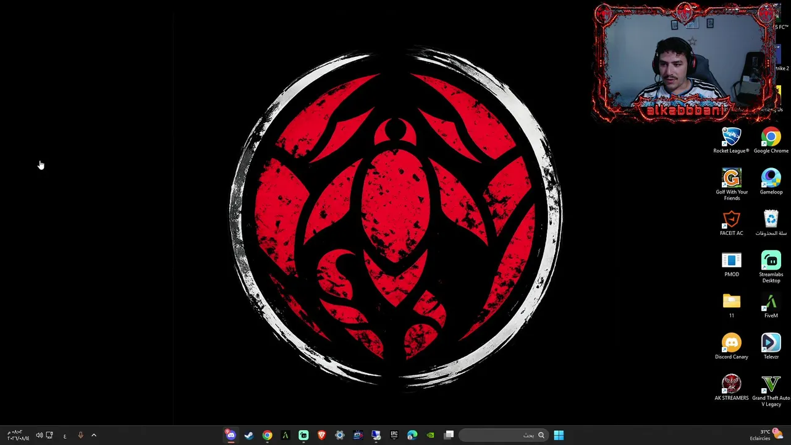Open Discord Canary desktop shortcut
This screenshot has width=791, height=445.
point(731,347)
